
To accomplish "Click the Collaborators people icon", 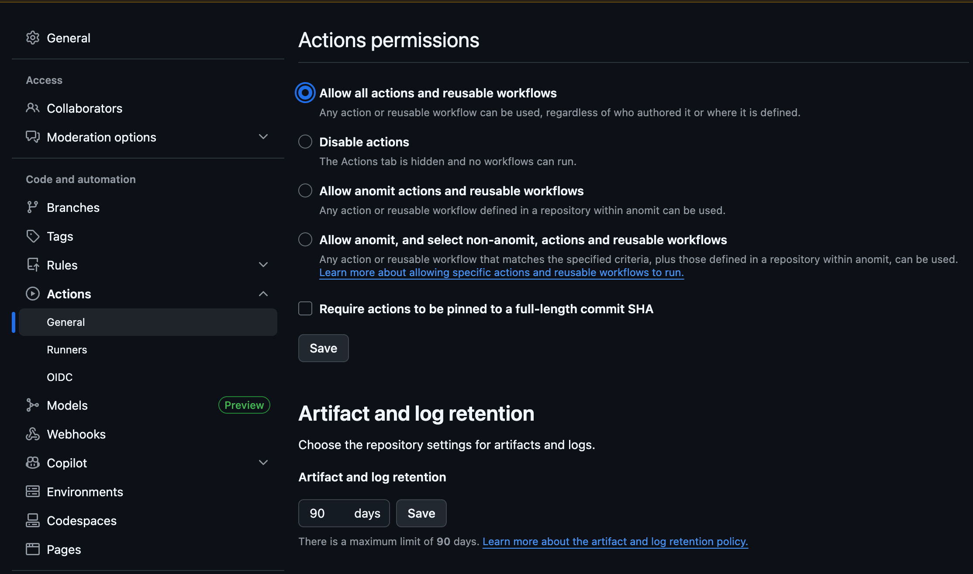I will [x=33, y=108].
